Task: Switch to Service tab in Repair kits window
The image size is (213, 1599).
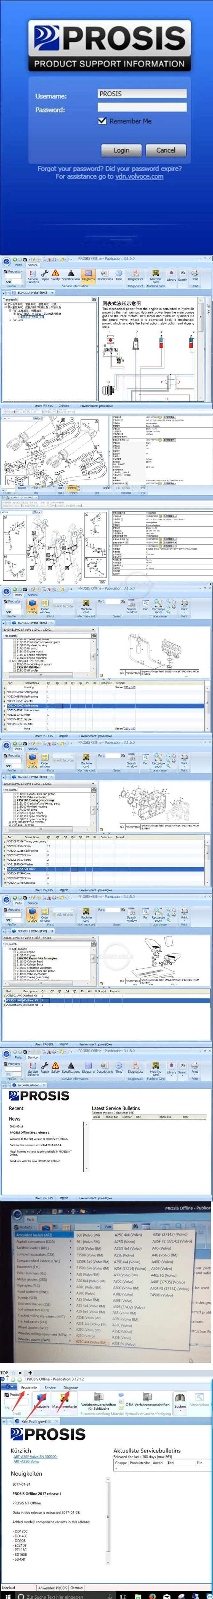Action: [x=33, y=903]
